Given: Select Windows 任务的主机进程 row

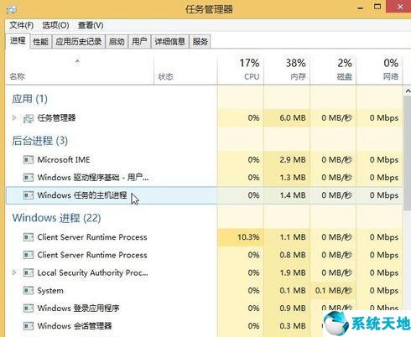Looking at the screenshot, I should coord(204,195).
